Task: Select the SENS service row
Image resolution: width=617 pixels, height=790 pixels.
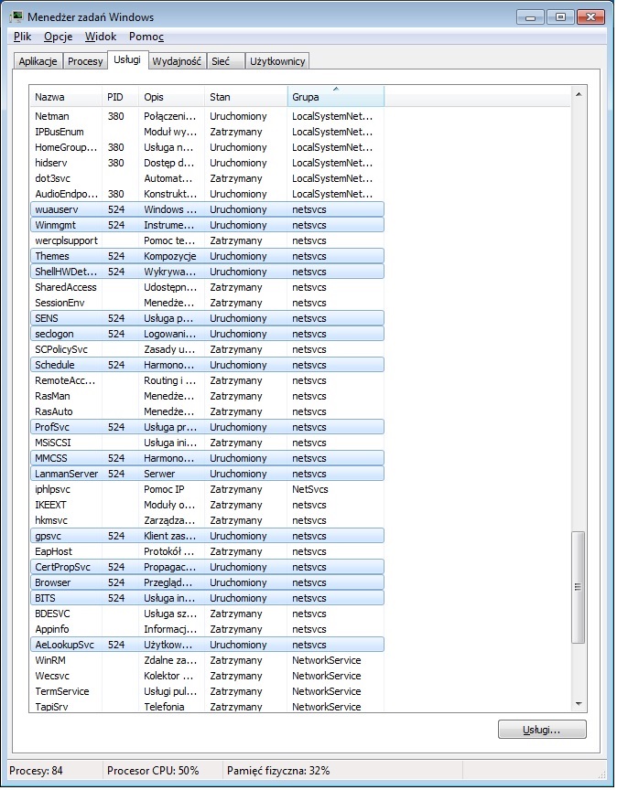Action: (207, 318)
